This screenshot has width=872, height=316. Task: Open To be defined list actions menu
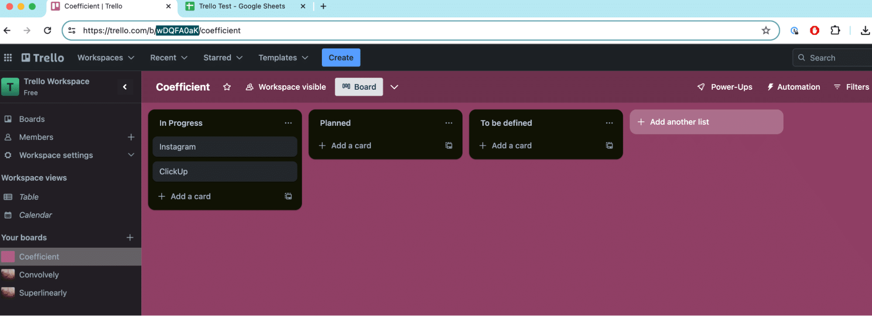click(609, 123)
